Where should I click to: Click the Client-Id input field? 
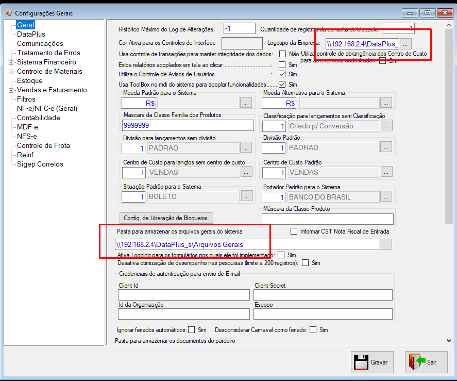click(184, 295)
